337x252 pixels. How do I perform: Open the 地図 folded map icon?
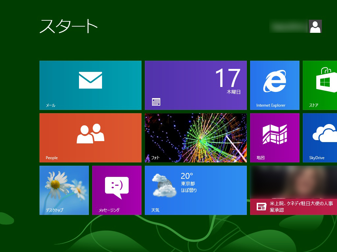click(275, 134)
